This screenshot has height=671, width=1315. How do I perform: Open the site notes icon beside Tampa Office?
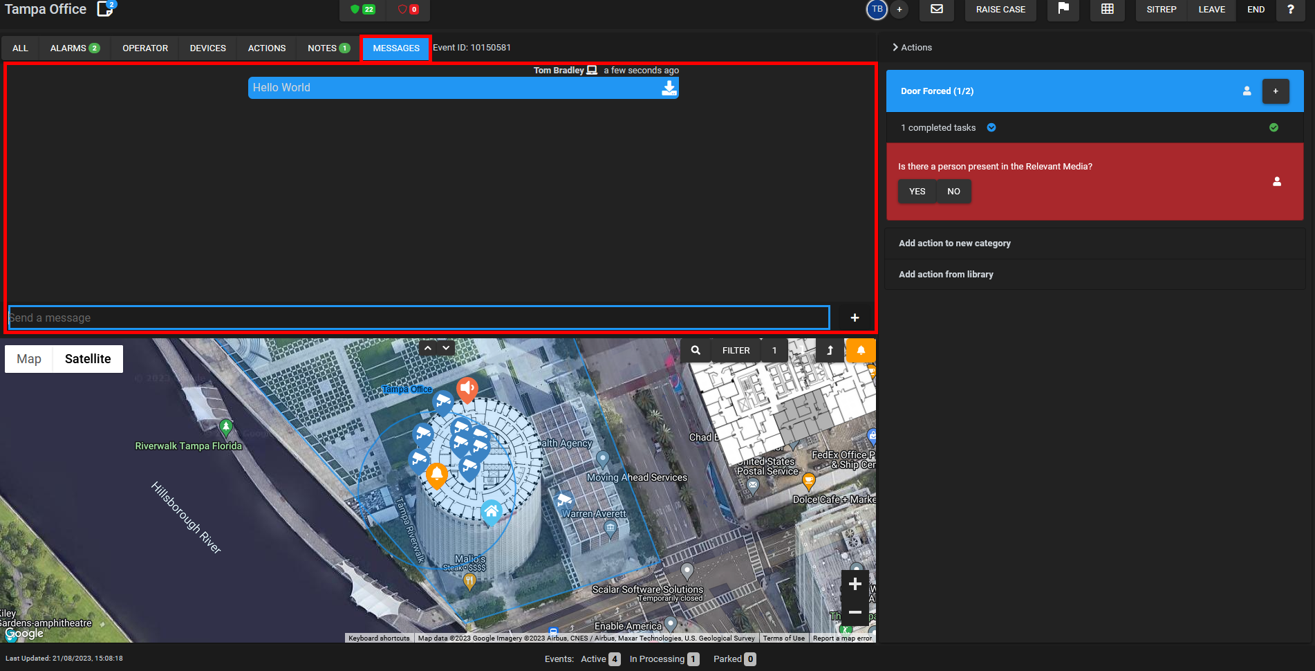point(105,9)
